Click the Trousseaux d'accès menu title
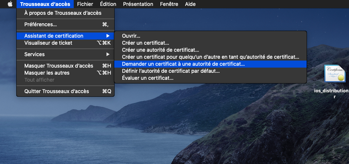This screenshot has height=164, width=349. point(45,4)
